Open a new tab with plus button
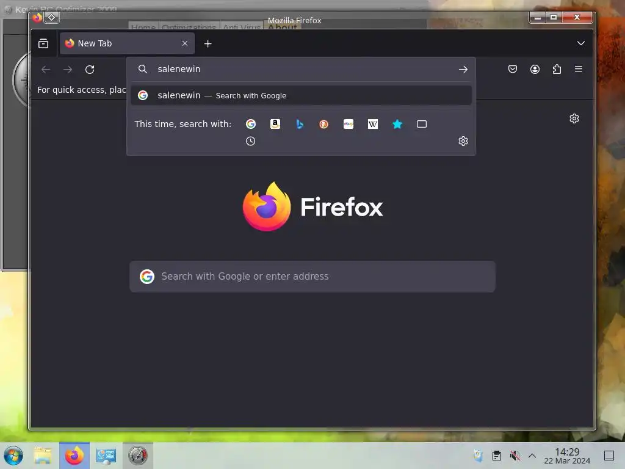Viewport: 625px width, 469px height. coord(208,43)
